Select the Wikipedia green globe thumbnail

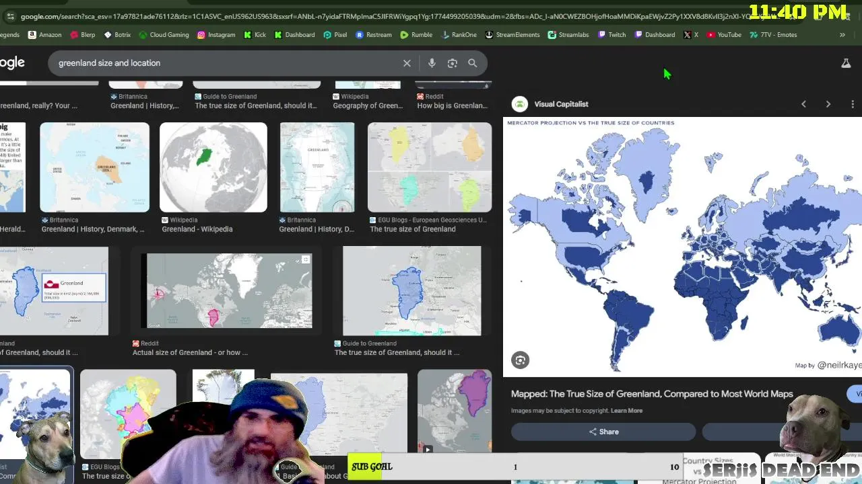(x=213, y=167)
